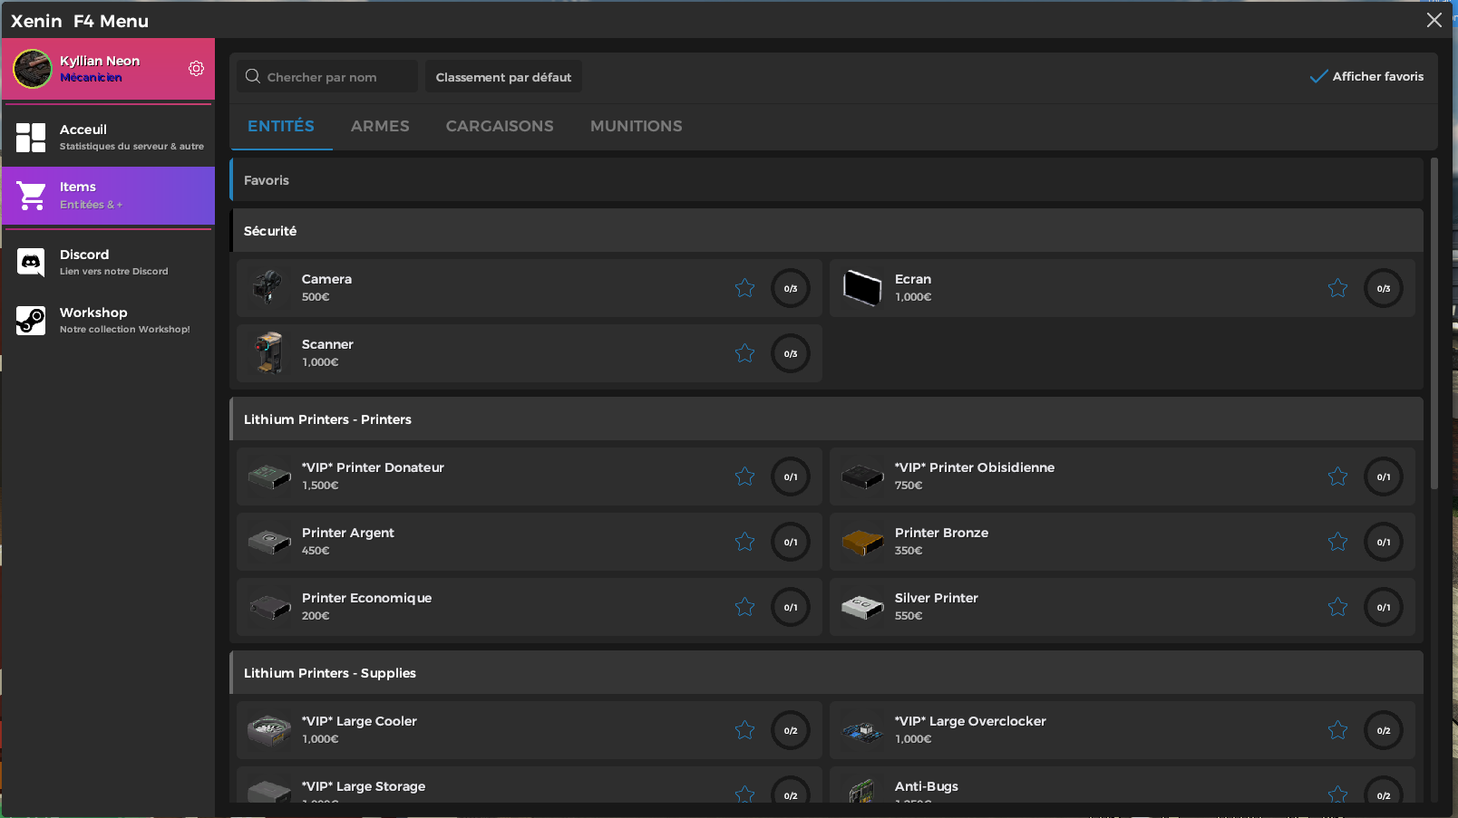1458x818 pixels.
Task: Click *VIP* Large Cooler thumbnail
Action: pos(269,730)
